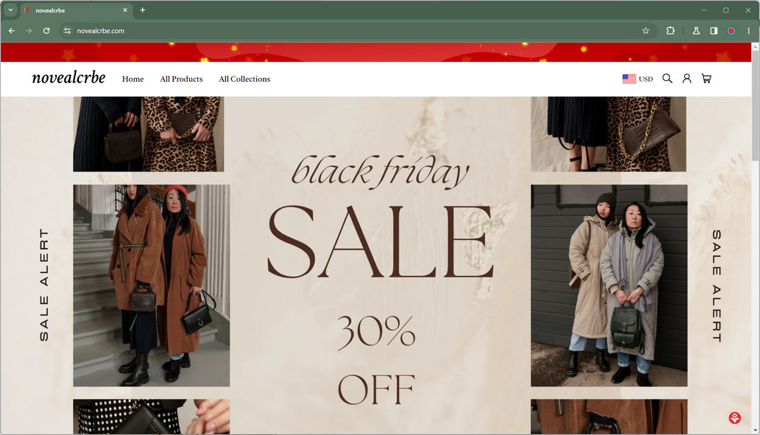View site information icon in address bar
Screen dimensions: 760x435
click(x=67, y=30)
